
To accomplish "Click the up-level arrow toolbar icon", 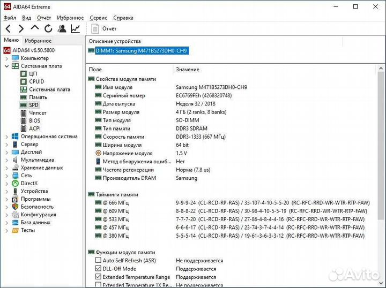I will [x=35, y=28].
